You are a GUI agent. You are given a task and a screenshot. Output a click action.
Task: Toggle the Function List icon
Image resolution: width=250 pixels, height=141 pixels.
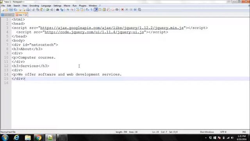(x=109, y=10)
